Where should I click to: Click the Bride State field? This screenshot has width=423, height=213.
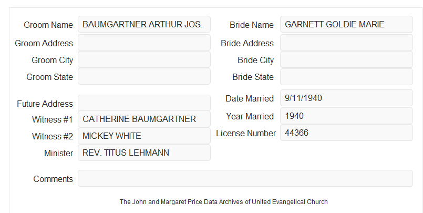point(346,77)
